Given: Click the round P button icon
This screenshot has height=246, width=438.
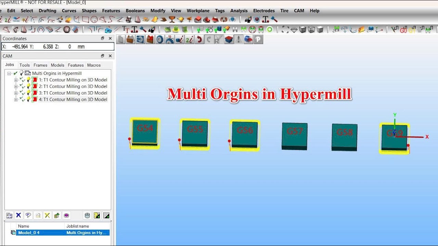Looking at the screenshot, I should click(x=258, y=40).
